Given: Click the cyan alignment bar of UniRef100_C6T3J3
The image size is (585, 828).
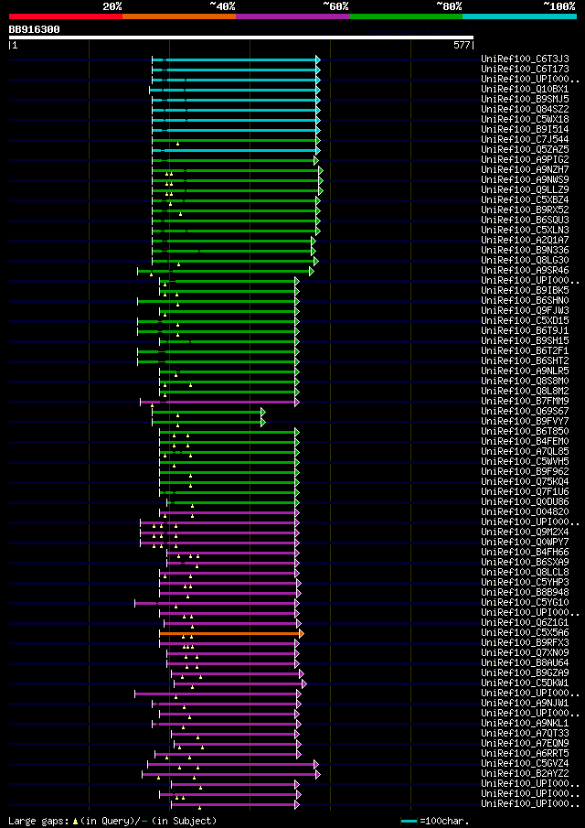Looking at the screenshot, I should pyautogui.click(x=234, y=59).
